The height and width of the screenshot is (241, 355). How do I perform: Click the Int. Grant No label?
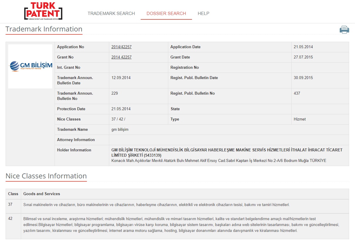69,68
